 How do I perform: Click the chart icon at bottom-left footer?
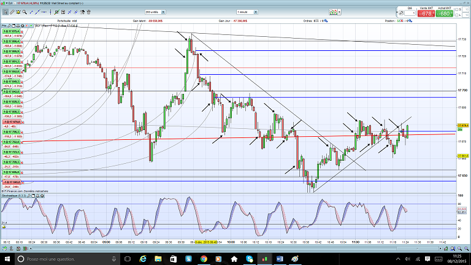pyautogui.click(x=4, y=248)
